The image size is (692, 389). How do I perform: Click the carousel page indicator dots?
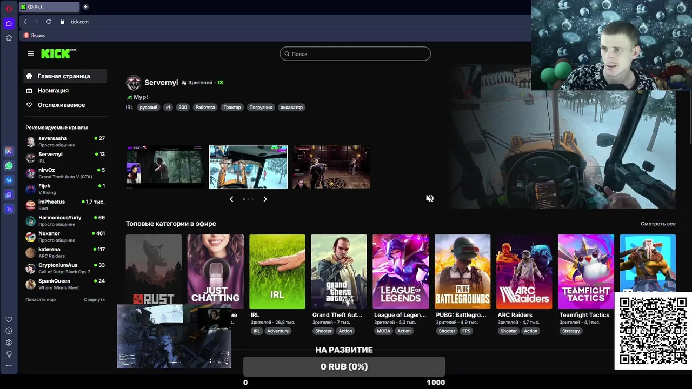248,199
